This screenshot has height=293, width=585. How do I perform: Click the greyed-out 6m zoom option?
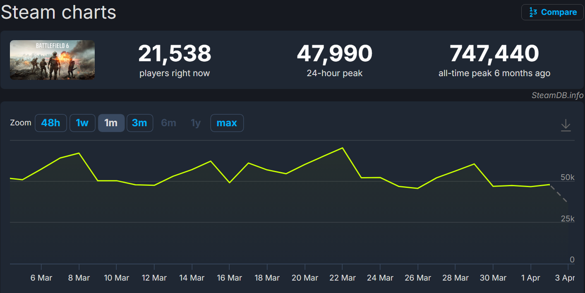(168, 123)
